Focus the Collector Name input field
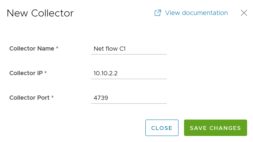This screenshot has height=142, width=253. [x=129, y=49]
